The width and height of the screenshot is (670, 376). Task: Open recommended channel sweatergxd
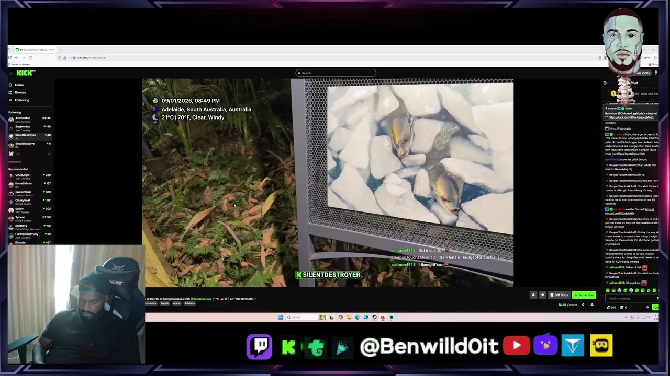point(29,193)
